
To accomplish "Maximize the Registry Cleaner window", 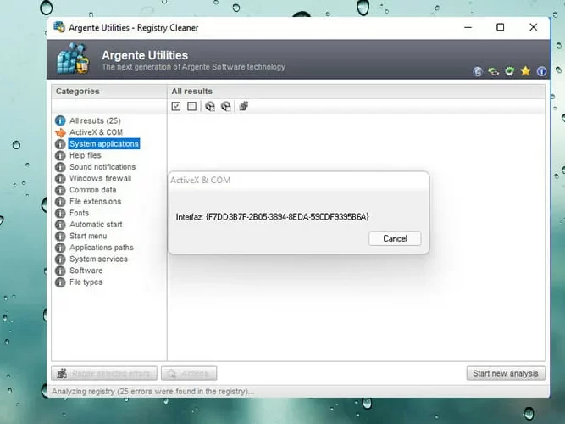I will pos(500,27).
